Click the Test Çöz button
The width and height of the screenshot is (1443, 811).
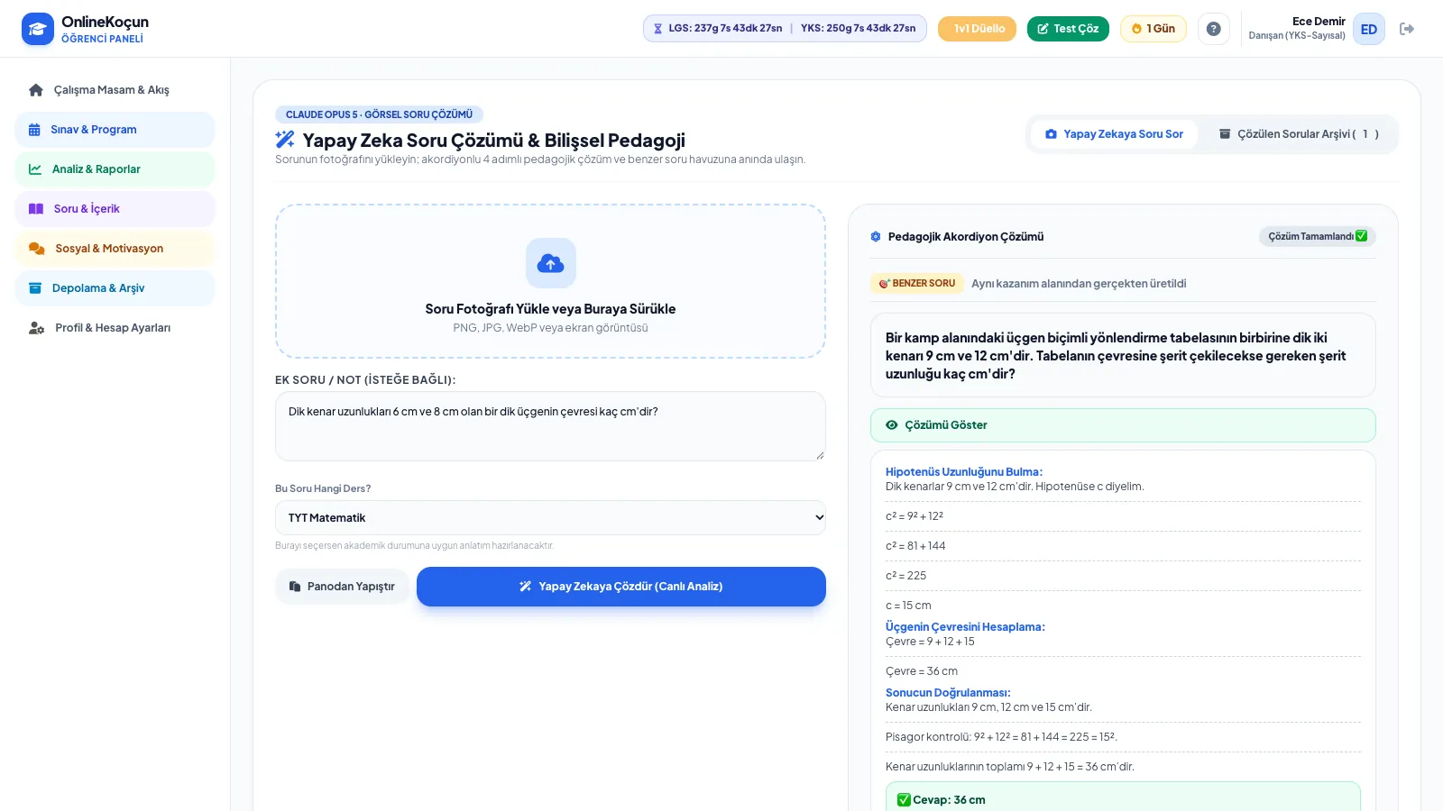pos(1068,29)
